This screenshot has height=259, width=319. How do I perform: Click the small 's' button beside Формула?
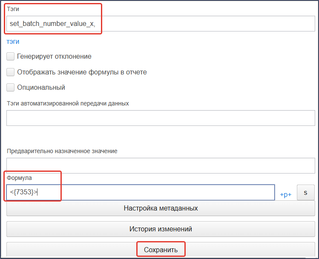click(305, 192)
